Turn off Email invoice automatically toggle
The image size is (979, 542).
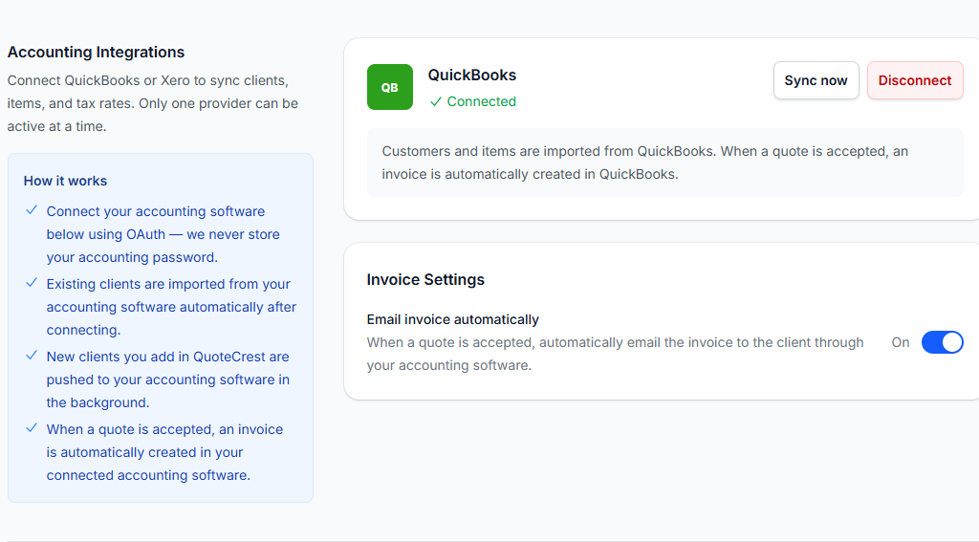(x=942, y=342)
